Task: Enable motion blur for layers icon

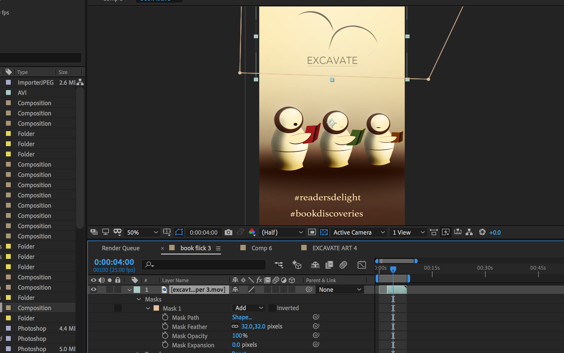Action: click(343, 265)
